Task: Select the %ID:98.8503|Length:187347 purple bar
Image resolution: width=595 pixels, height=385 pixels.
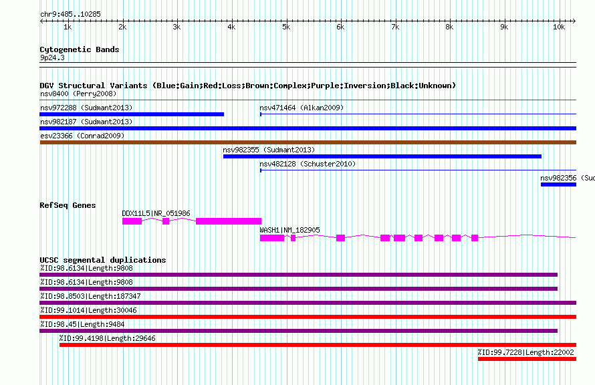Action: pyautogui.click(x=308, y=303)
